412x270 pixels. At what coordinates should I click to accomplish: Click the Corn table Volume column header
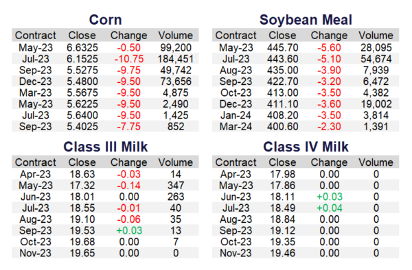tap(176, 36)
